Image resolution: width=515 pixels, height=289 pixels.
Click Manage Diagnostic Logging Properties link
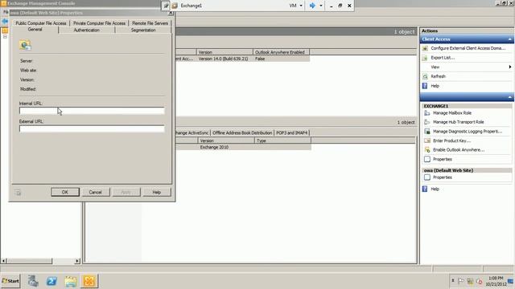pos(468,132)
